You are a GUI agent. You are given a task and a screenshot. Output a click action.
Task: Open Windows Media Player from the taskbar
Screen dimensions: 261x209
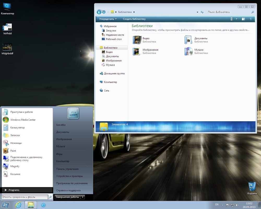(x=44, y=205)
